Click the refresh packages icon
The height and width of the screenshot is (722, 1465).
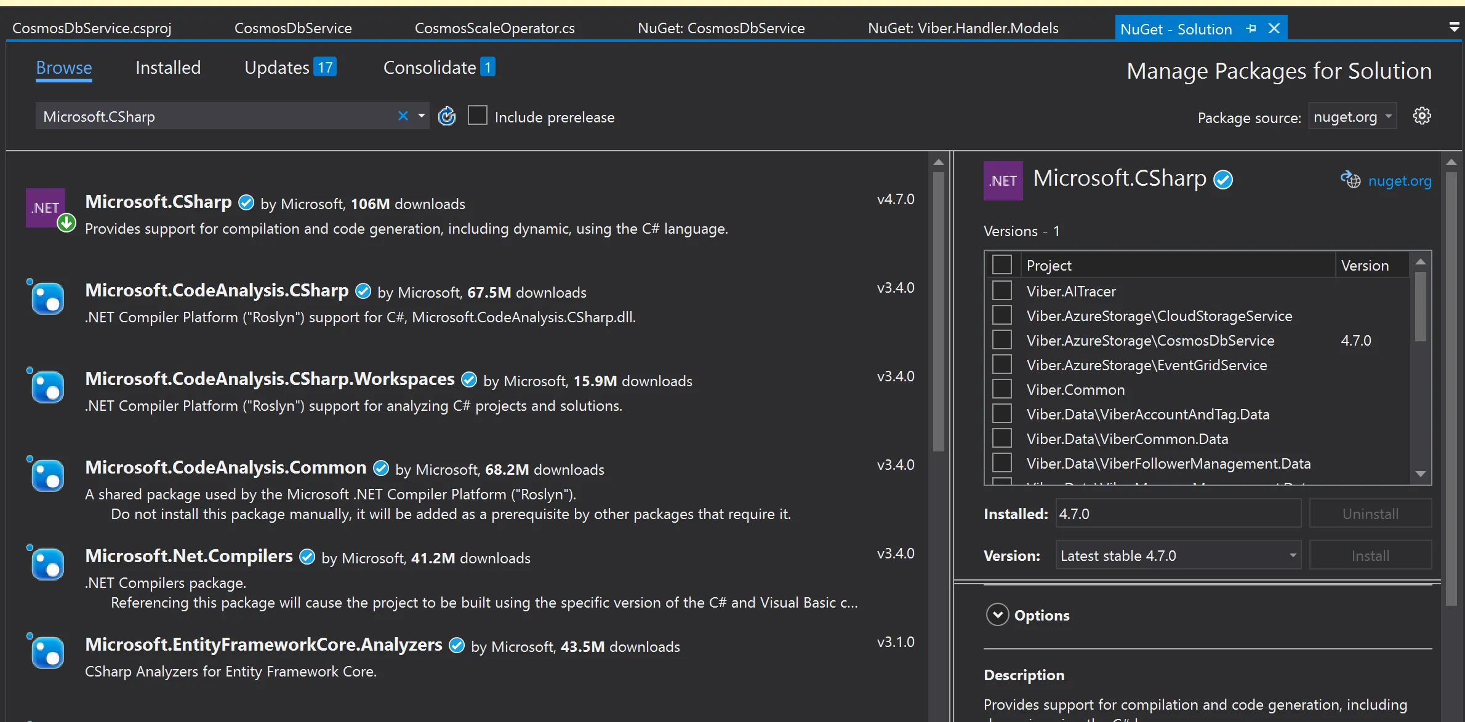pos(447,116)
